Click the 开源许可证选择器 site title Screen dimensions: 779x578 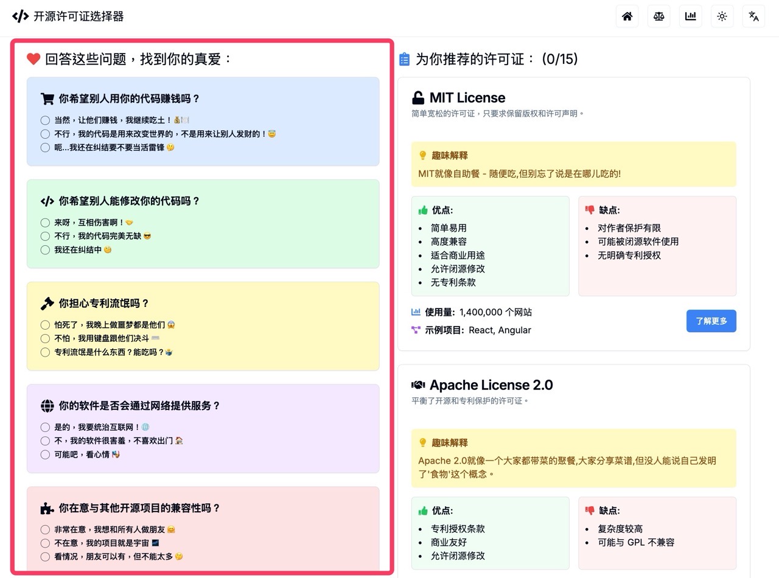(x=79, y=16)
